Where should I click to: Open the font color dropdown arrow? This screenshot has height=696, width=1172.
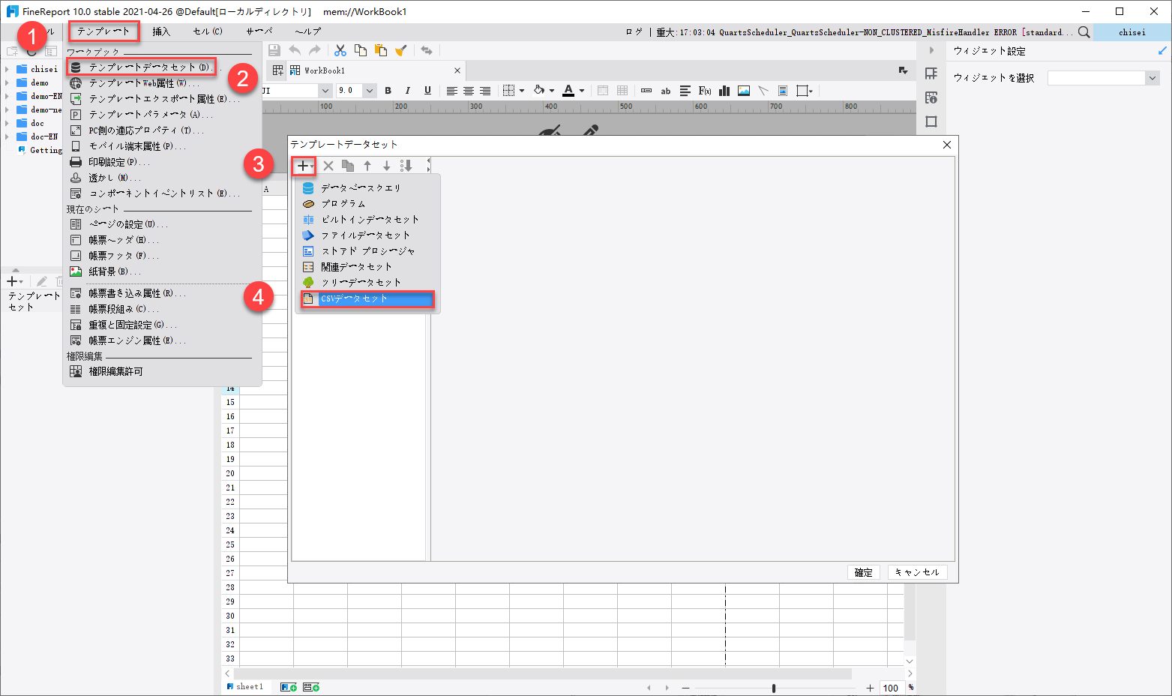coord(581,90)
